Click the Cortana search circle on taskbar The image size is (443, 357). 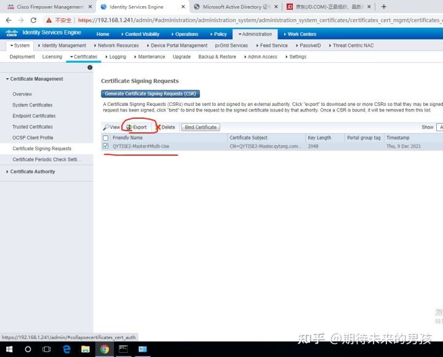click(x=28, y=350)
